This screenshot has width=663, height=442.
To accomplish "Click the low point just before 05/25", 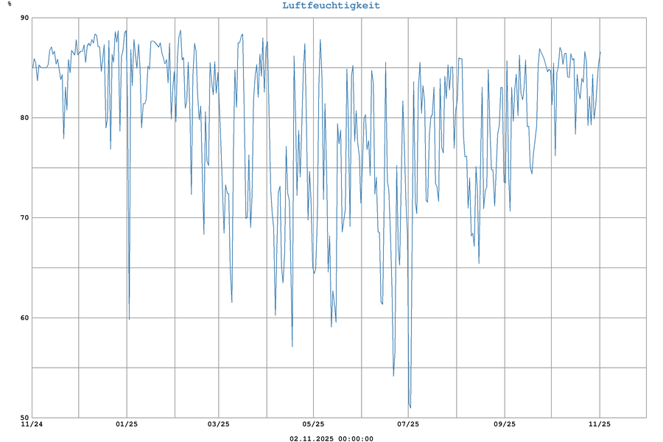I will point(292,346).
